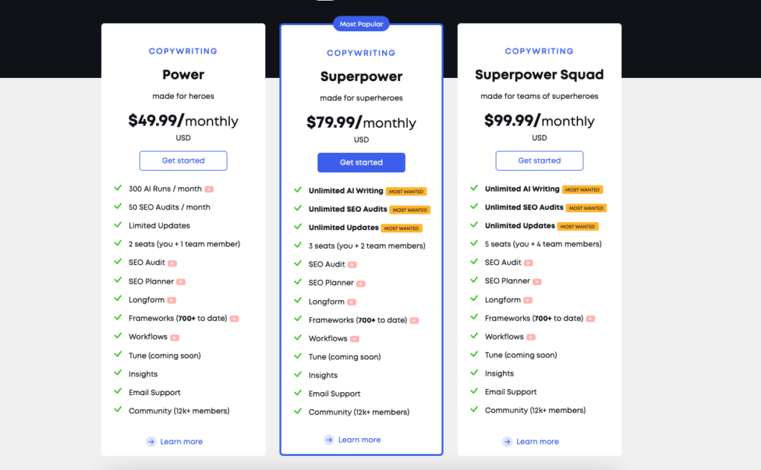This screenshot has width=761, height=470.
Task: Click the Most Popular badge
Action: [x=361, y=24]
